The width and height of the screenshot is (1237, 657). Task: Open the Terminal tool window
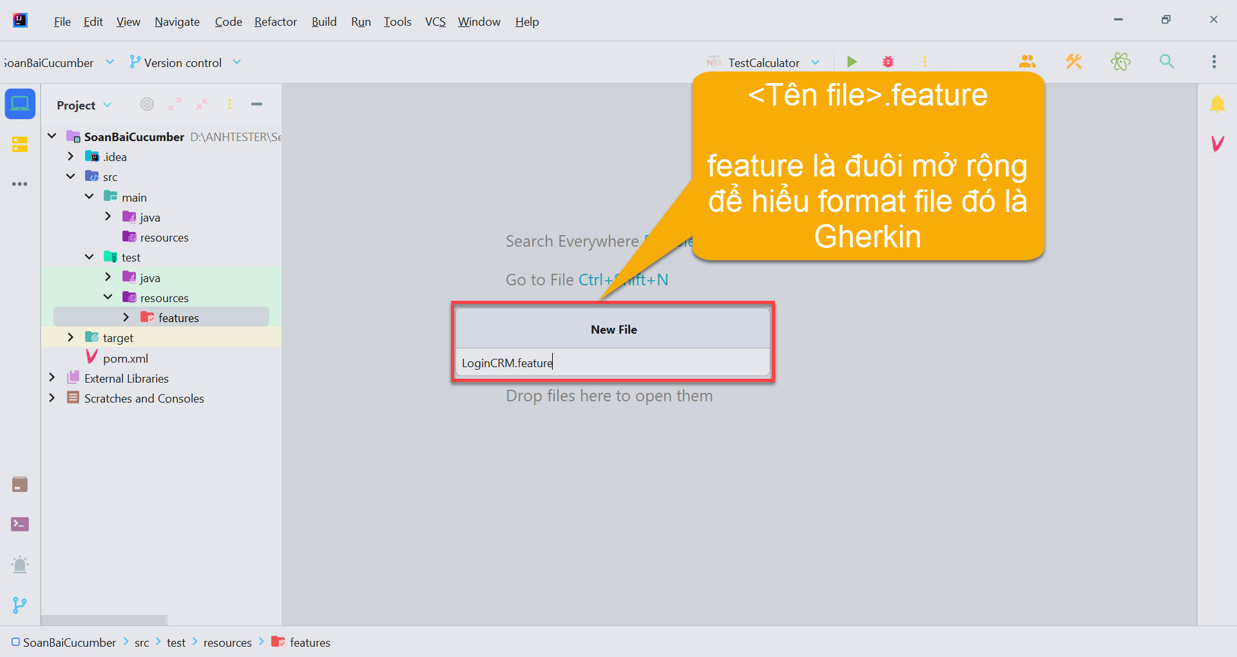click(x=20, y=524)
